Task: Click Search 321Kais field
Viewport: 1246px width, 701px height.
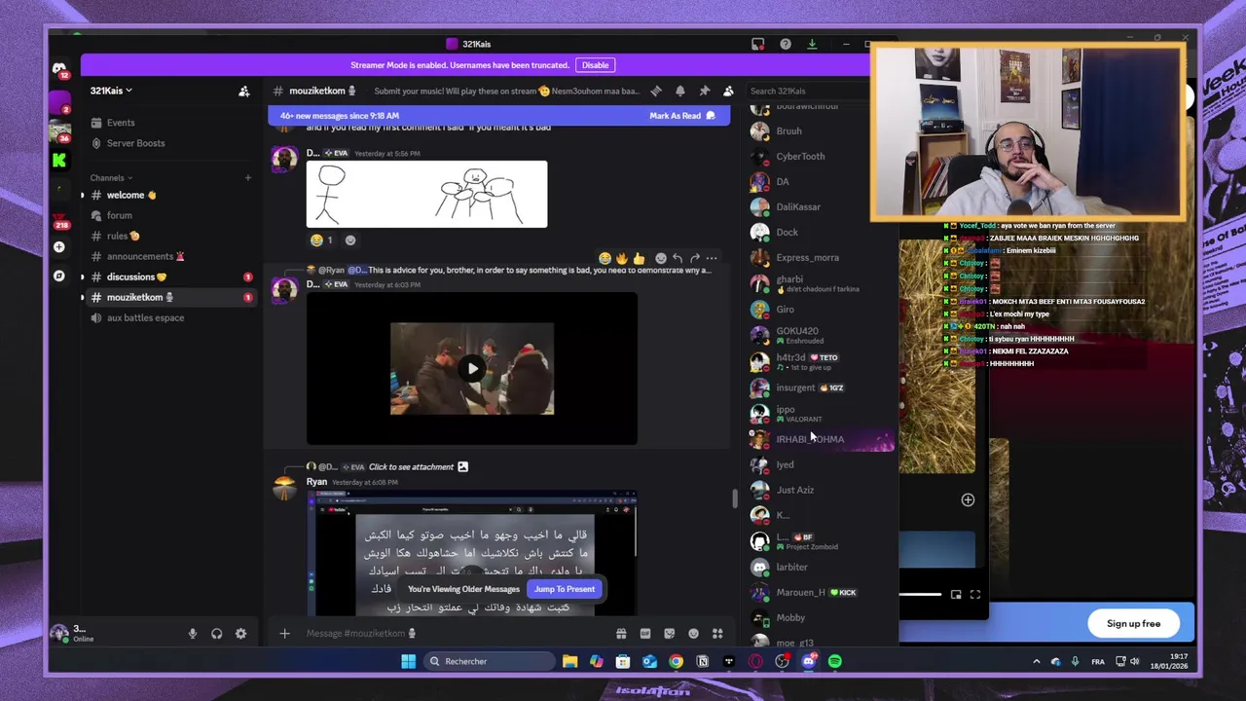Action: coord(806,92)
